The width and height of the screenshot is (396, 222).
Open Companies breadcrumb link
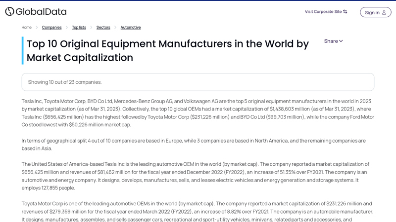tap(52, 27)
